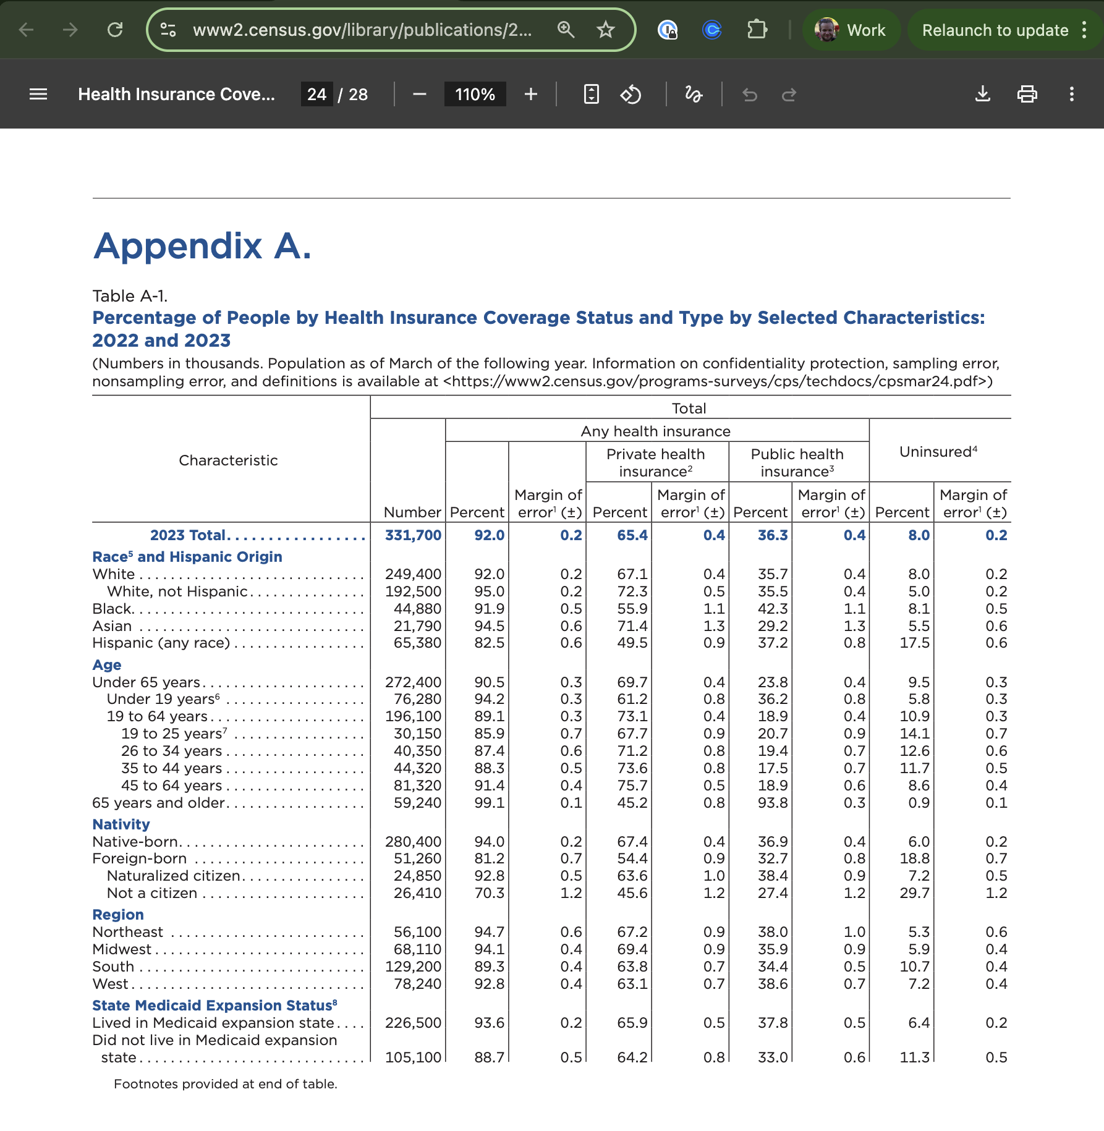Click the Private health insurance column header
This screenshot has height=1131, width=1104.
tap(656, 462)
